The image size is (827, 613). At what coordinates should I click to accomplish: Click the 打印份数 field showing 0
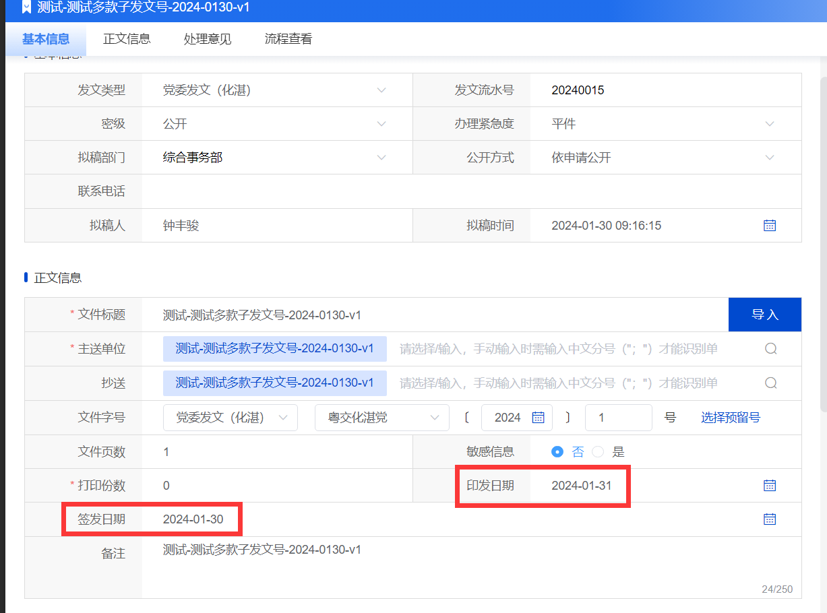(277, 485)
